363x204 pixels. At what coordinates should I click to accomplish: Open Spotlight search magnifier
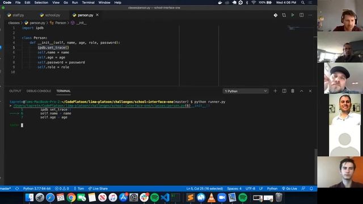[303, 2]
